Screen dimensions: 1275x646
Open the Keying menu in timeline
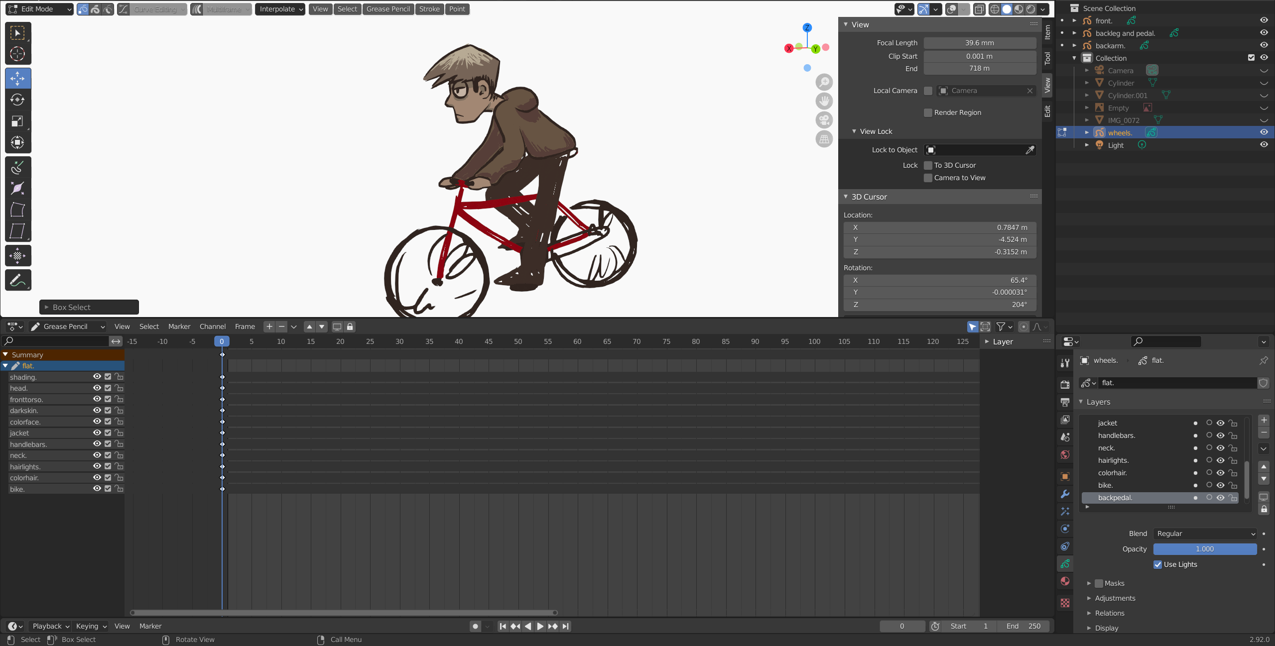click(x=91, y=626)
